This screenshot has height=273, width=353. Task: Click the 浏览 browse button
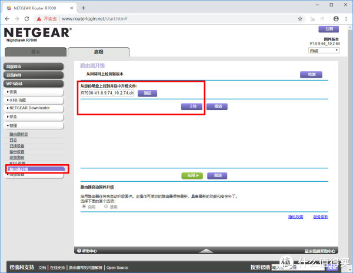(148, 93)
